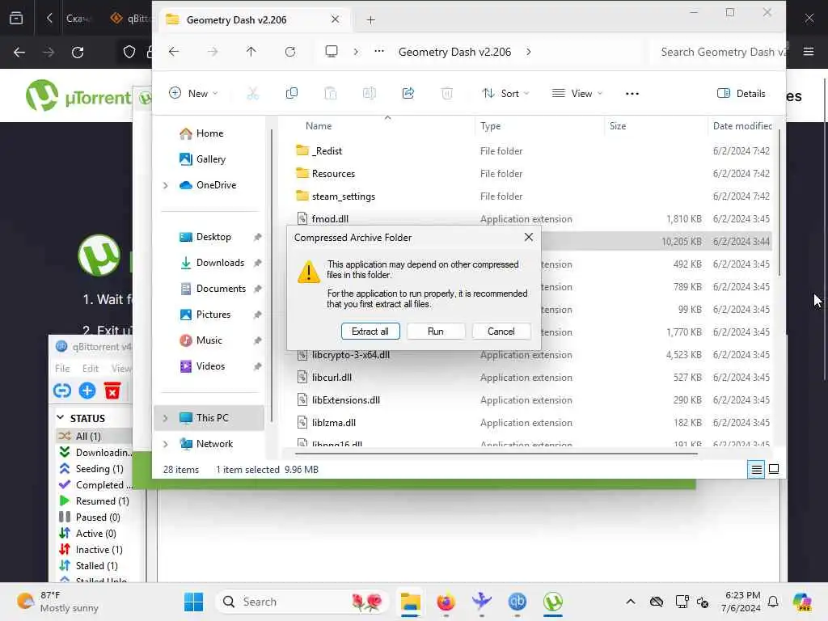Expand the Network node
The height and width of the screenshot is (621, 828).
coord(165,444)
